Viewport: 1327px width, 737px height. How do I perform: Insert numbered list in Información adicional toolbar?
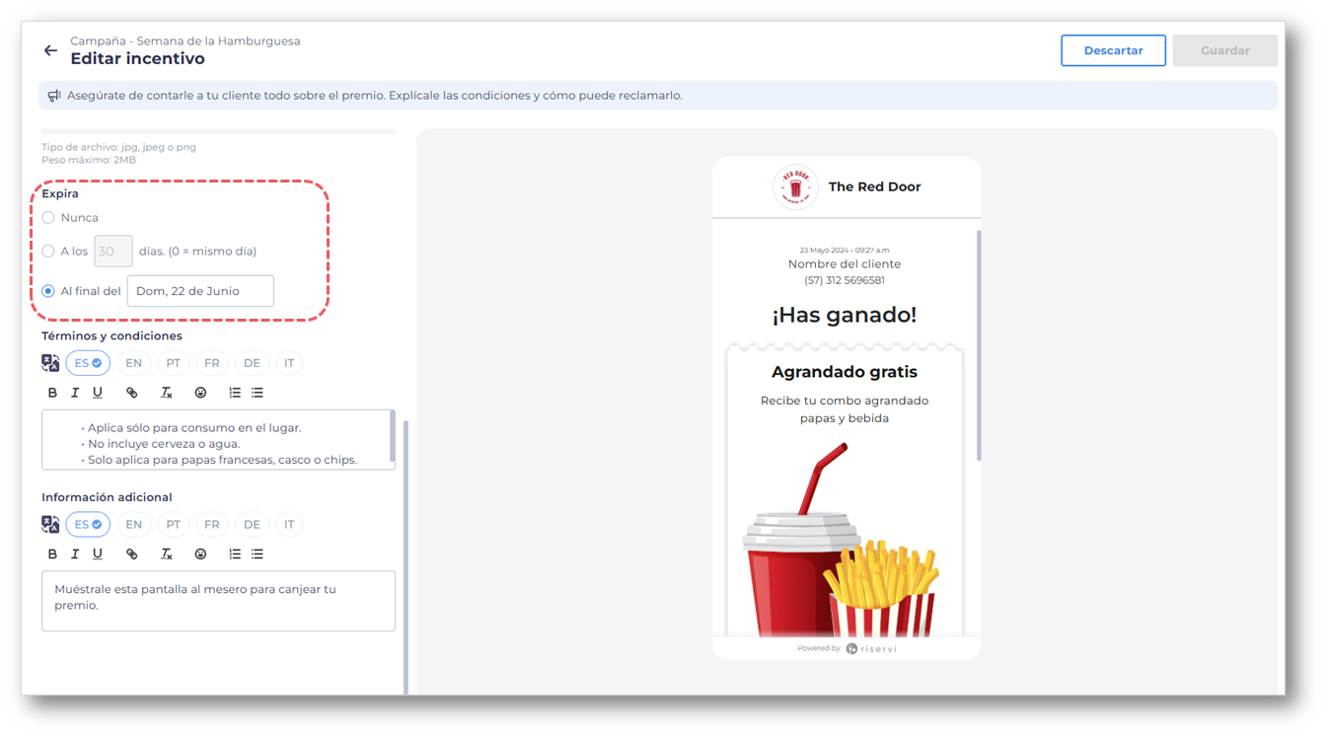[x=235, y=554]
